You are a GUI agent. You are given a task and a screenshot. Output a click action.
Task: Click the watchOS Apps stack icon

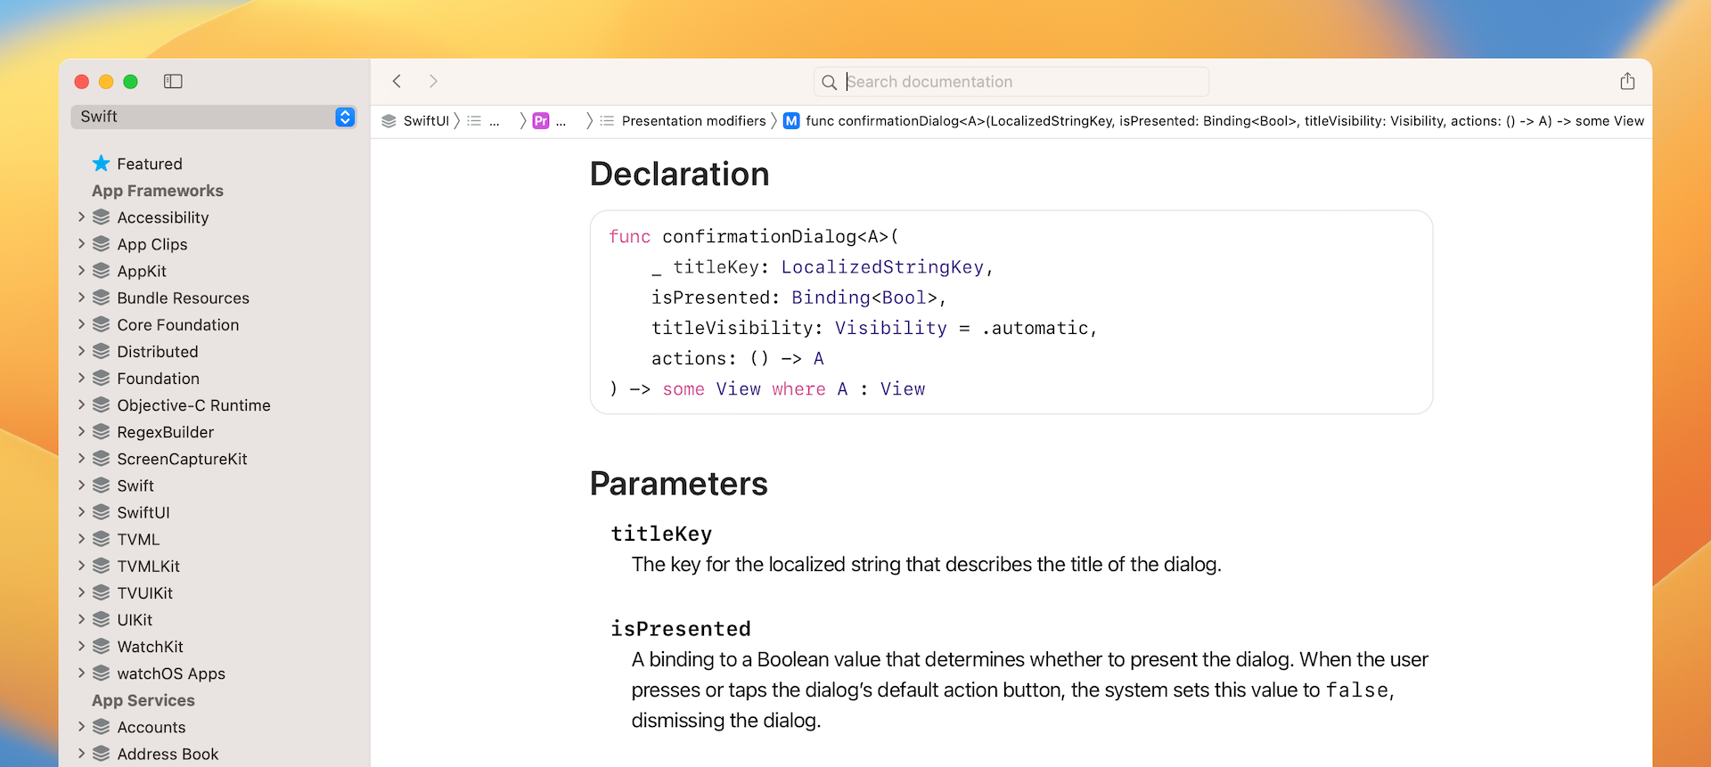point(102,673)
